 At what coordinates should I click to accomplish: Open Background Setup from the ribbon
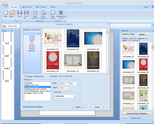pos(61,12)
